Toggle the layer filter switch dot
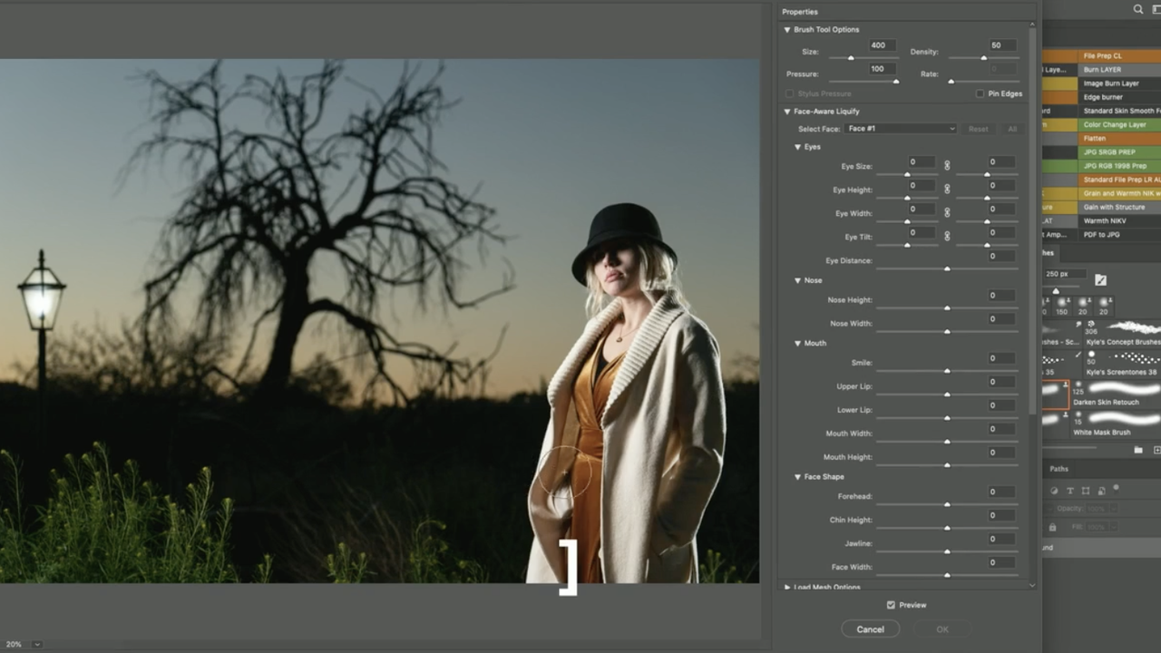1161x653 pixels. [1116, 488]
